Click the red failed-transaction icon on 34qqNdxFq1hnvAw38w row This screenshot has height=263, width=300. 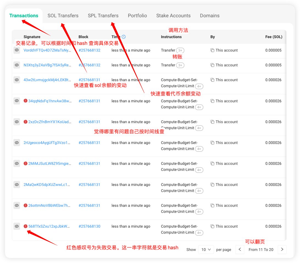coord(25,101)
